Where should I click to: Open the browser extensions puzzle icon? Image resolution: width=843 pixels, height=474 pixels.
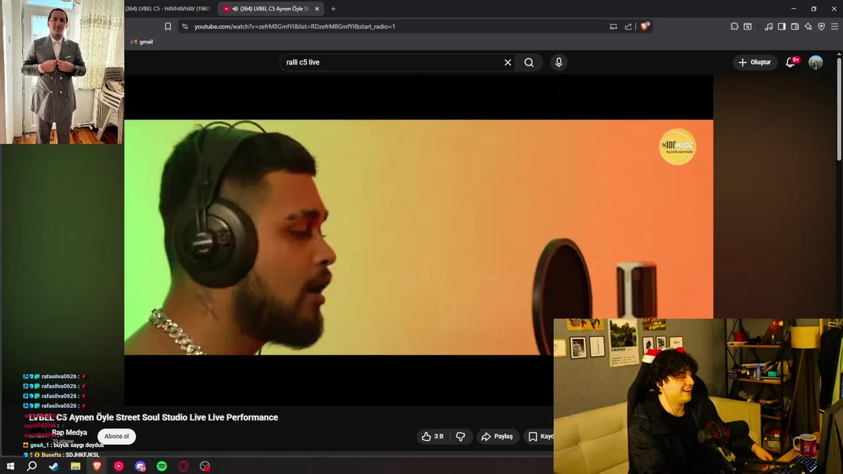click(x=734, y=26)
